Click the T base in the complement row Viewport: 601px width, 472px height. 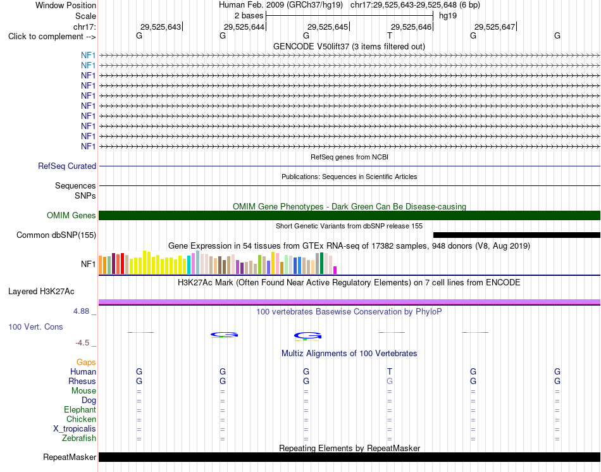390,35
